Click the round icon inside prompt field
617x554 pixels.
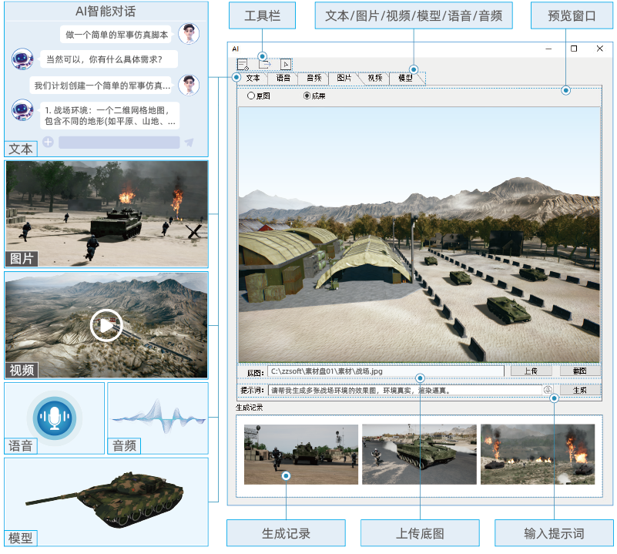pyautogui.click(x=548, y=391)
